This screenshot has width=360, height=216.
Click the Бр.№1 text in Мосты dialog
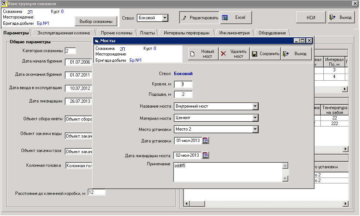(x=135, y=60)
